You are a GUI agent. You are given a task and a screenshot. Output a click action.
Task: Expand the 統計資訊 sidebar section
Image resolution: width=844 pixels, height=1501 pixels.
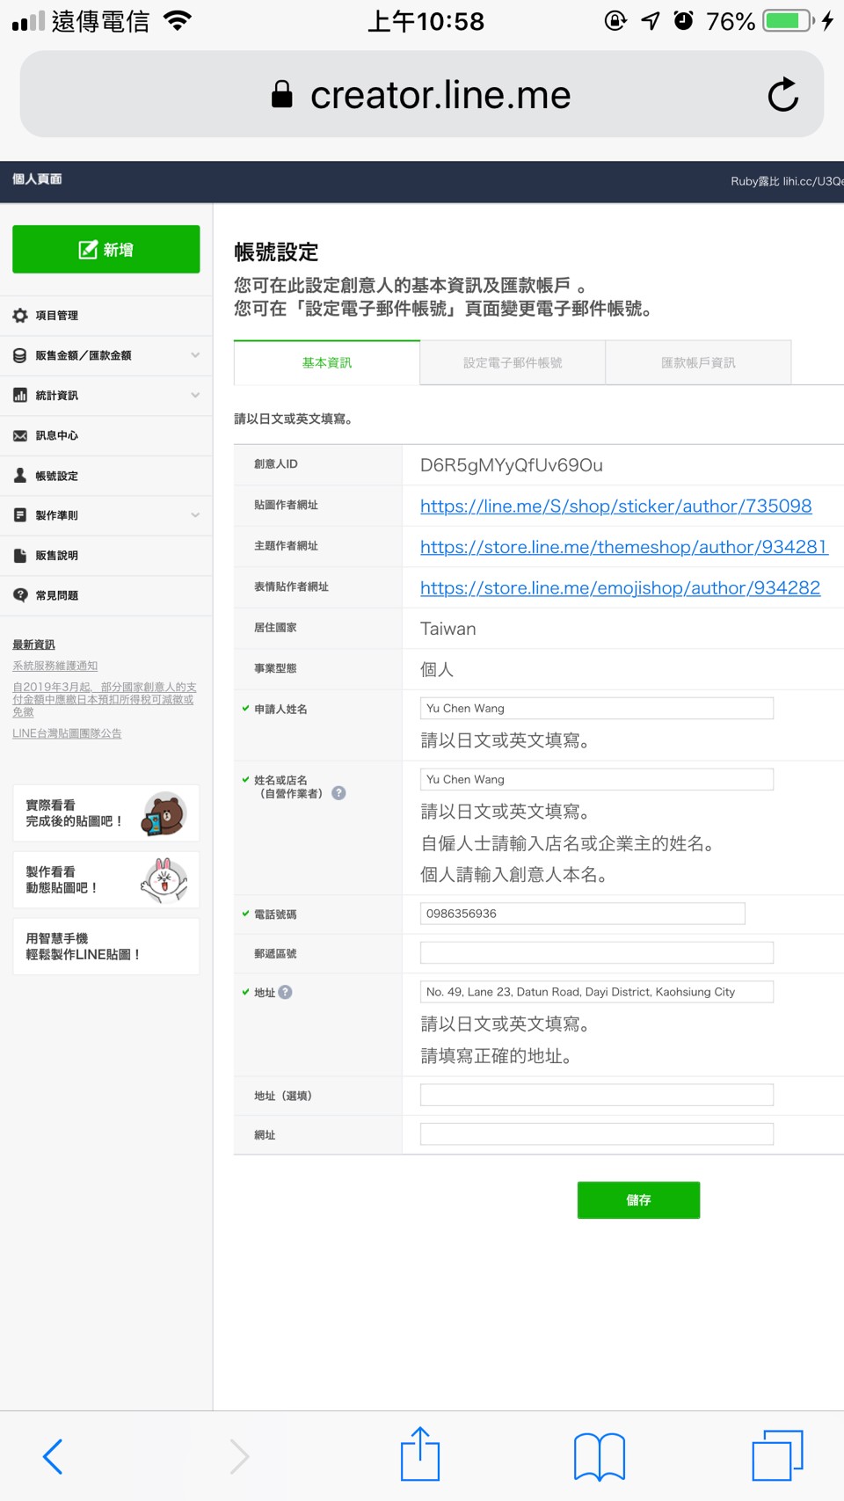tap(105, 396)
